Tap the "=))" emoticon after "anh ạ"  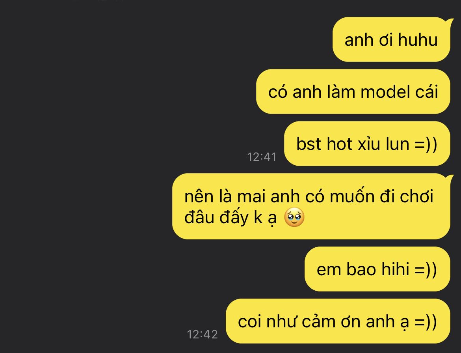click(x=426, y=322)
